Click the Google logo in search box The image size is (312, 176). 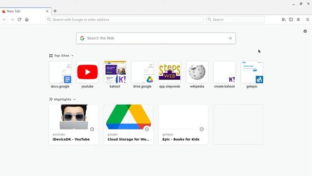click(x=82, y=38)
